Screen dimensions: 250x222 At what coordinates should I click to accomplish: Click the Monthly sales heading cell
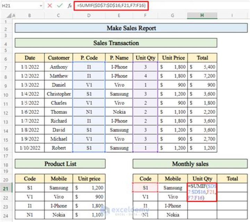[190, 164]
